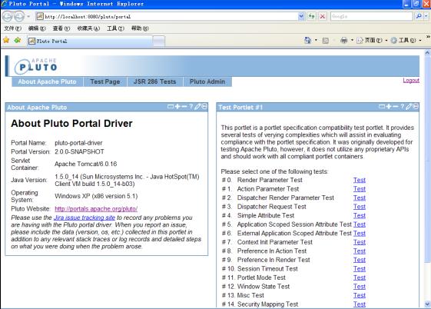Open the About Apache Pluto navigation tab
Viewport: 431px width, 309px height.
48,81
